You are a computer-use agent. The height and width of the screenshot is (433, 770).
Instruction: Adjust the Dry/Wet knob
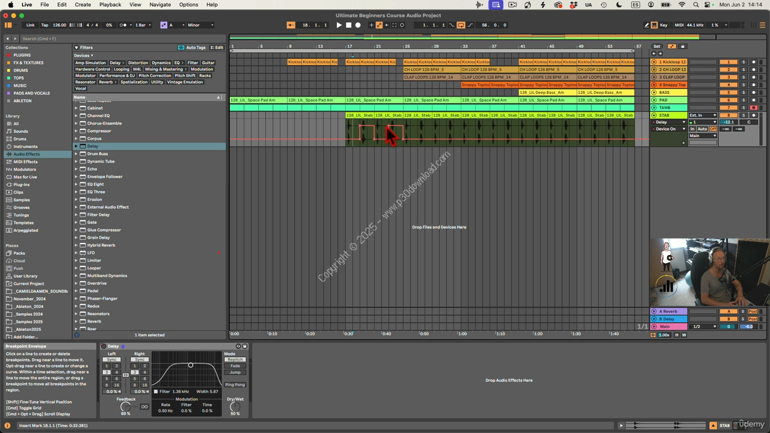click(235, 407)
